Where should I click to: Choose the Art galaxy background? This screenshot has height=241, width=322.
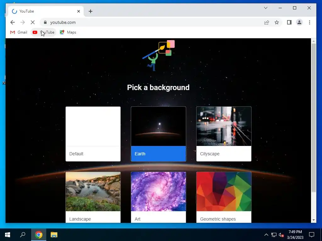point(158,197)
